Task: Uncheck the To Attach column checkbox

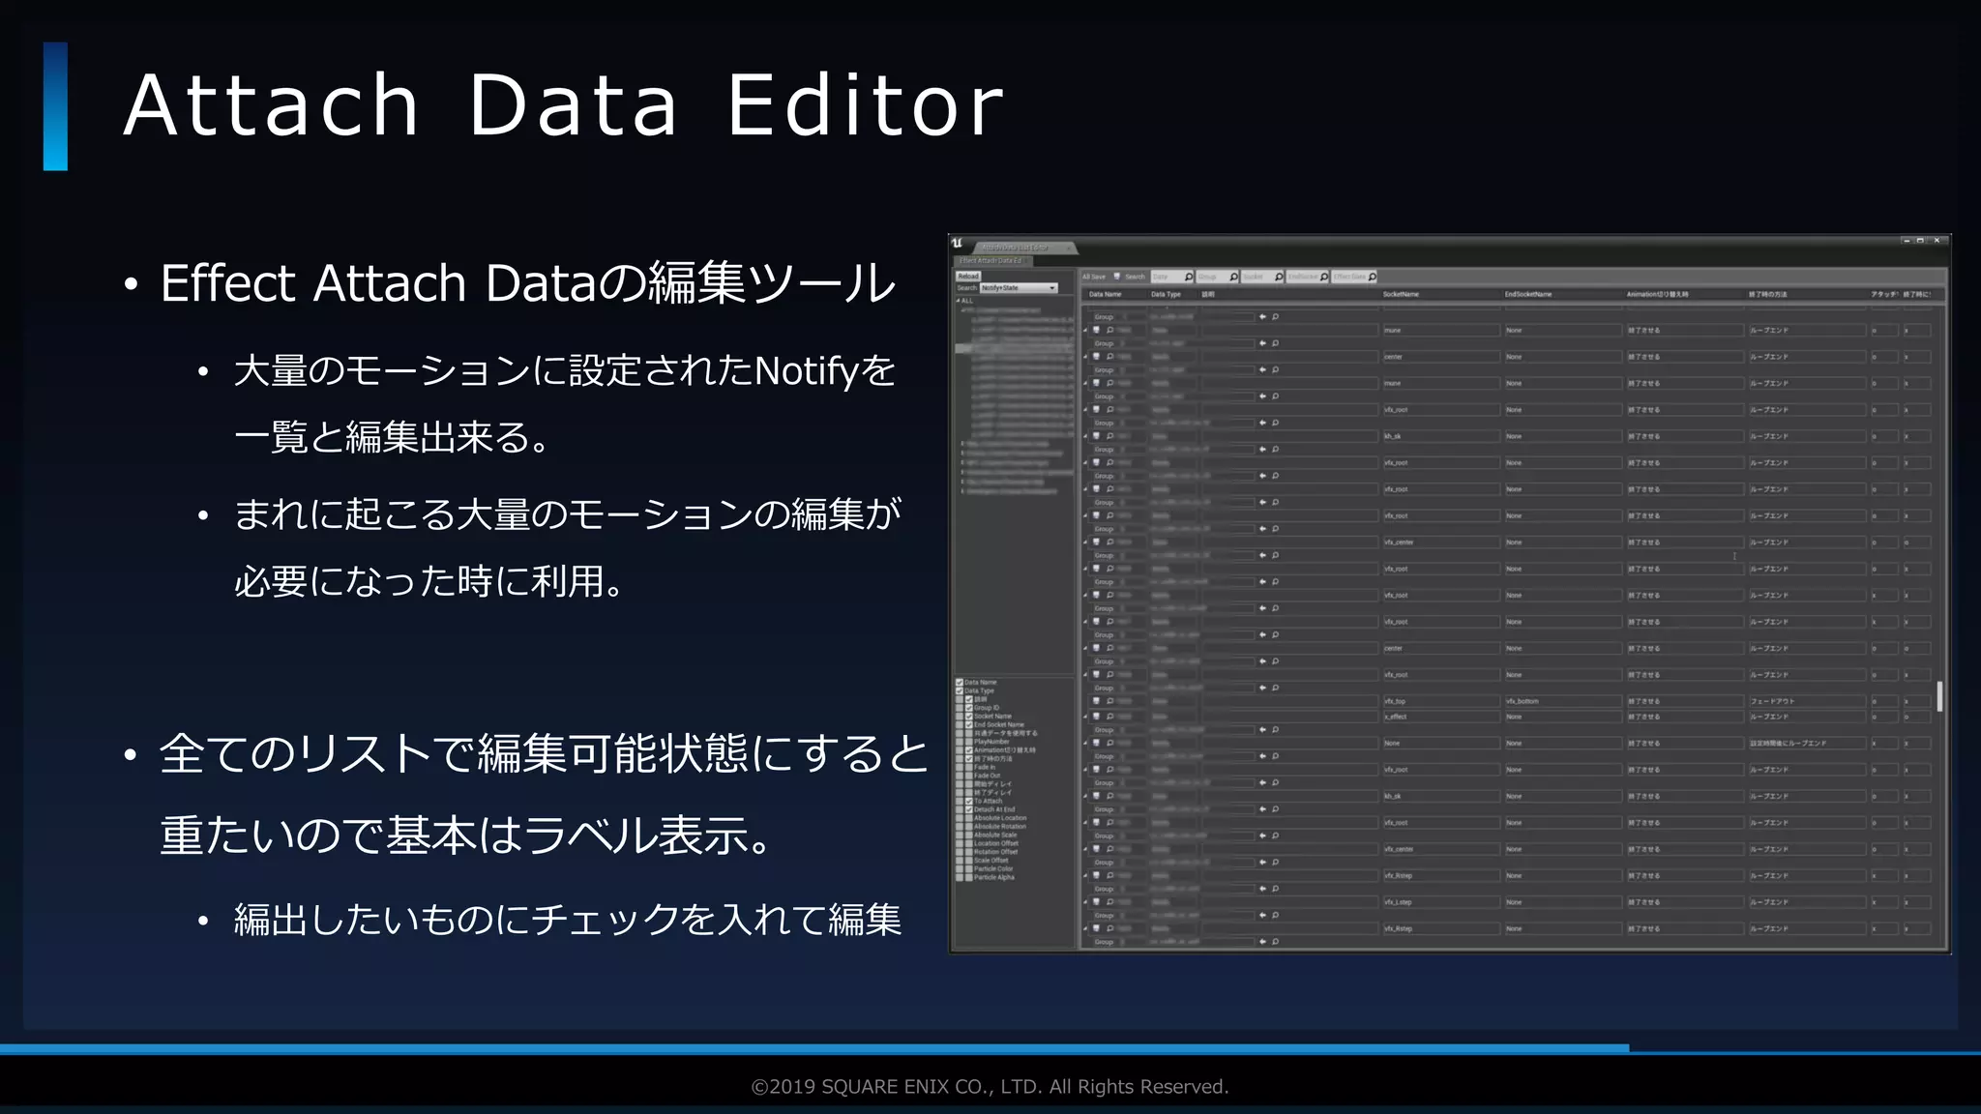Action: pos(968,801)
